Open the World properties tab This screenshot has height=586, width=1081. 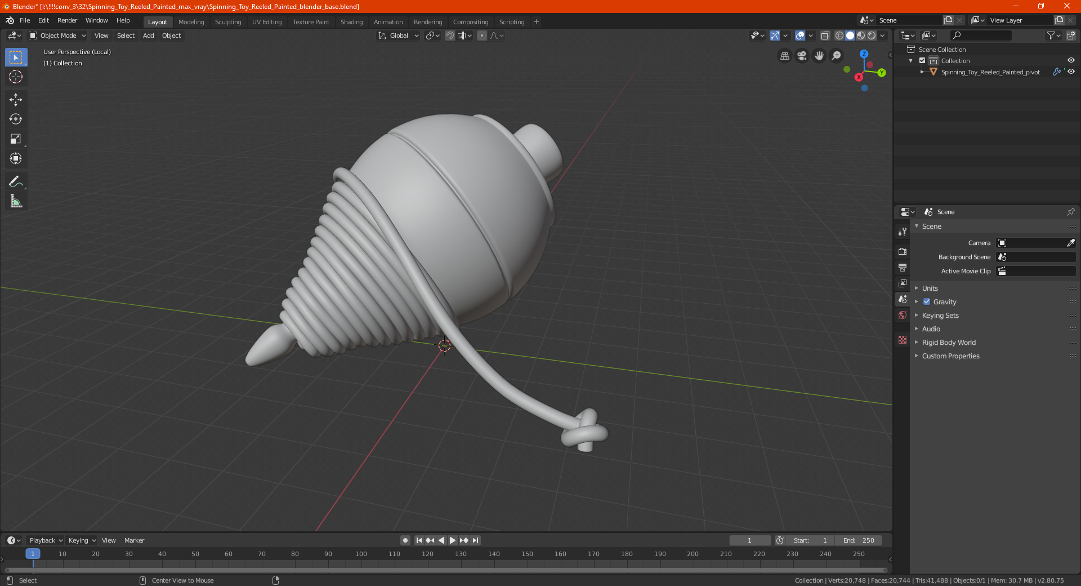(903, 315)
